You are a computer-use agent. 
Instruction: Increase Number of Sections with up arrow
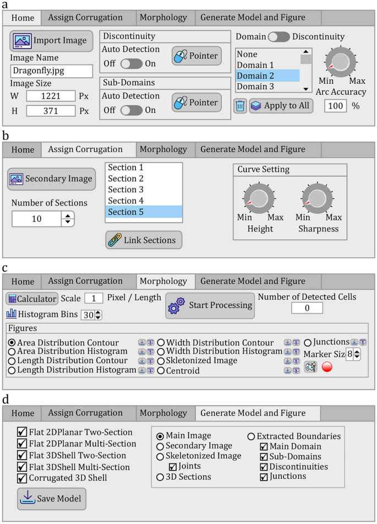pos(68,215)
